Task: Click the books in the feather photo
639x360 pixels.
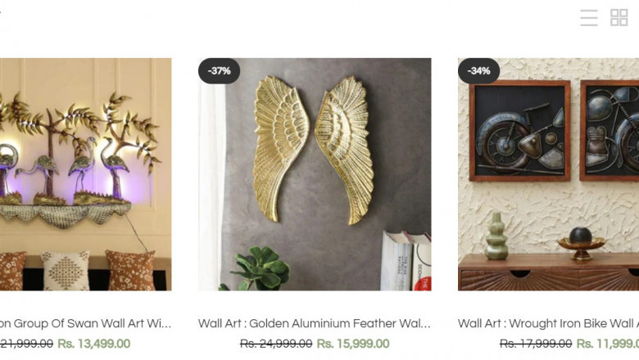Action: (x=406, y=261)
